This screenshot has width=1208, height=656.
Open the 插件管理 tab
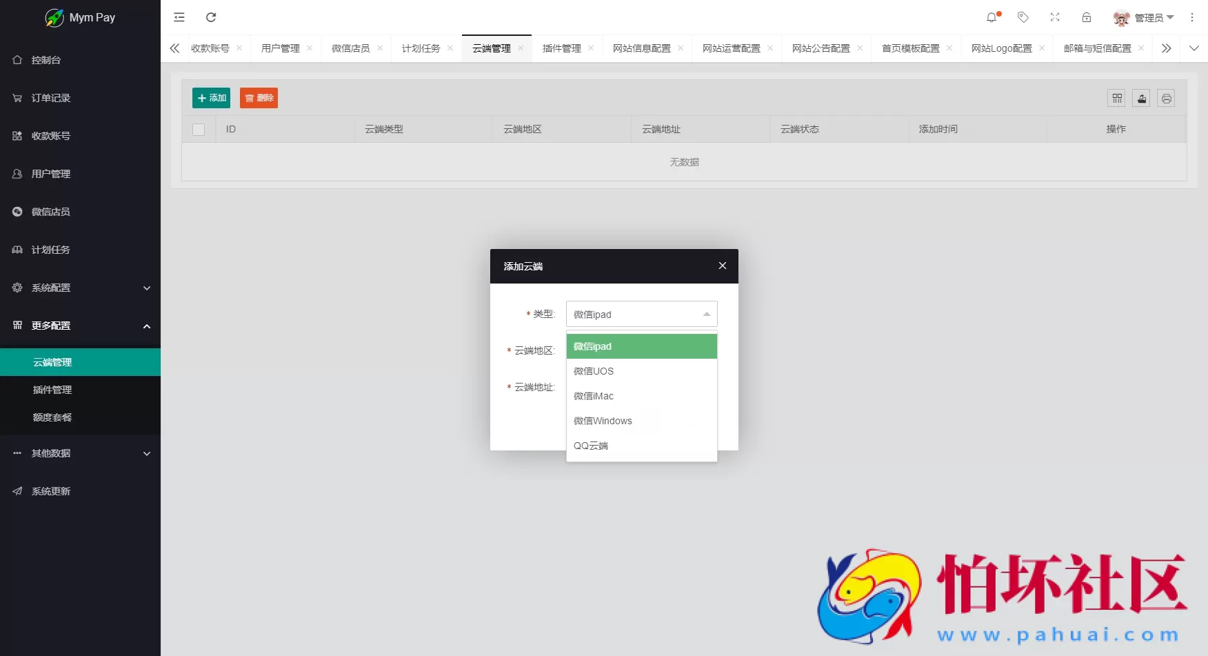click(562, 48)
